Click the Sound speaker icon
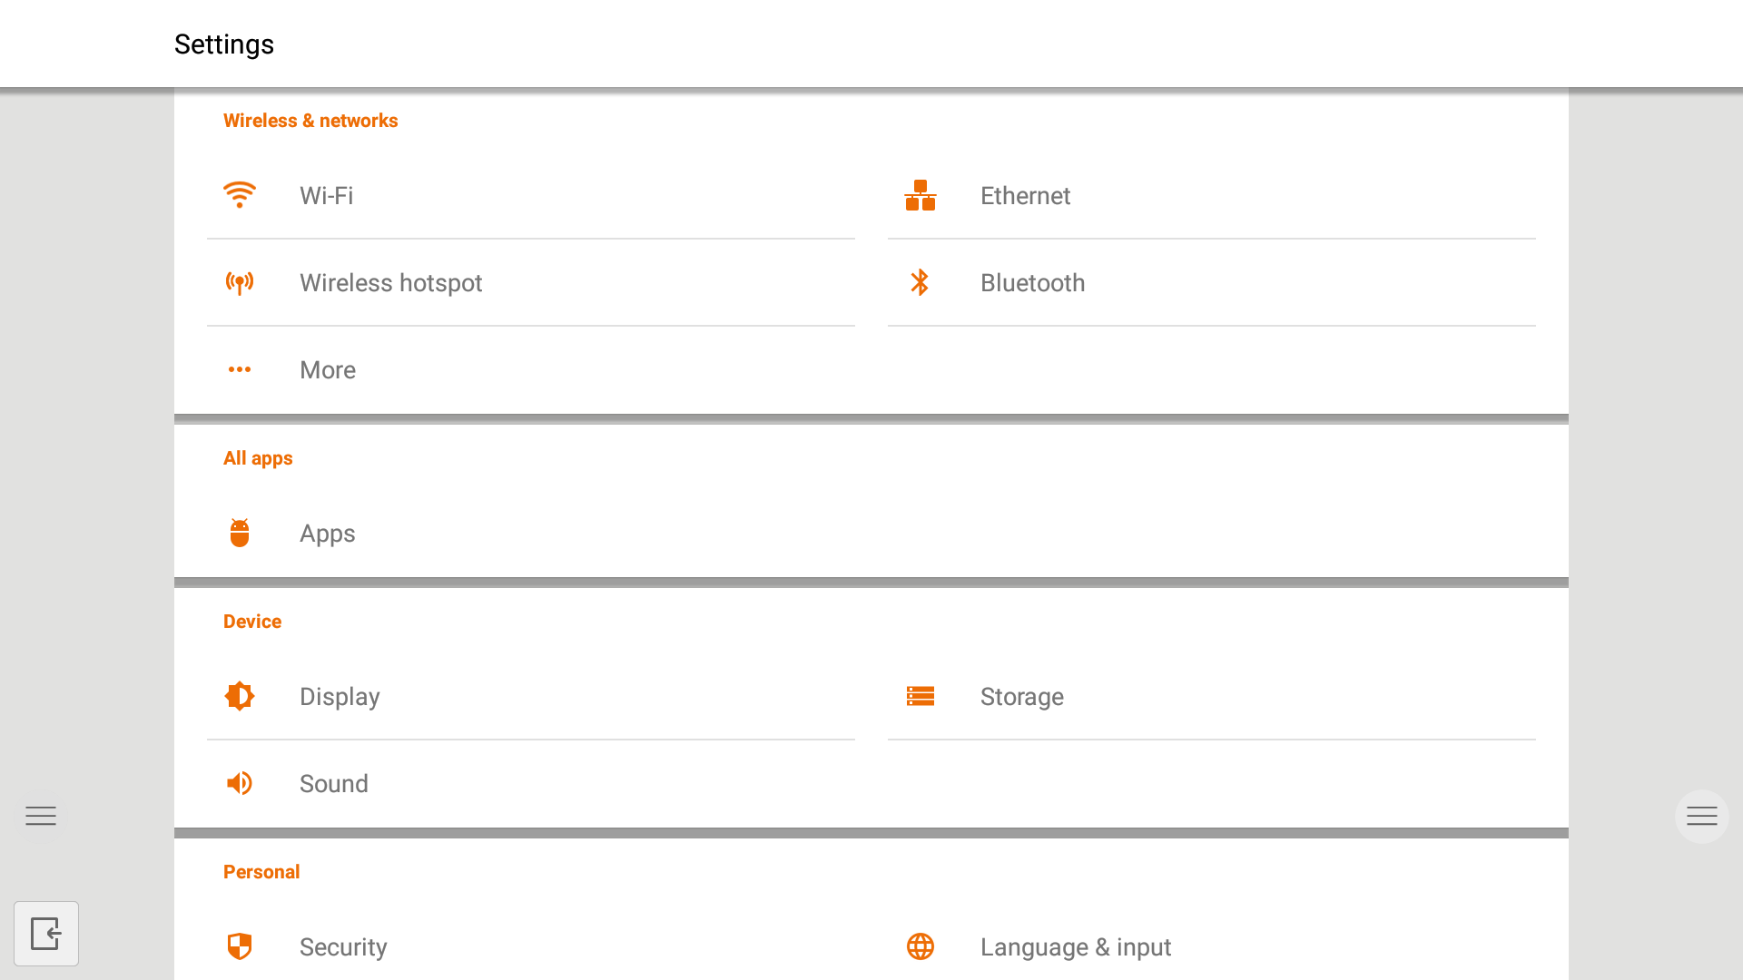1743x980 pixels. [240, 783]
